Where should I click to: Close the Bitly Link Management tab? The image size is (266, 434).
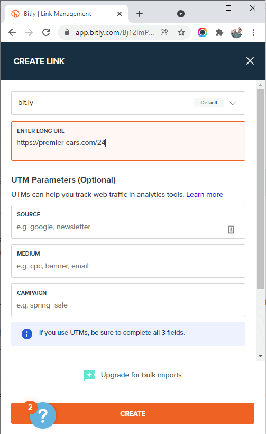coord(120,14)
